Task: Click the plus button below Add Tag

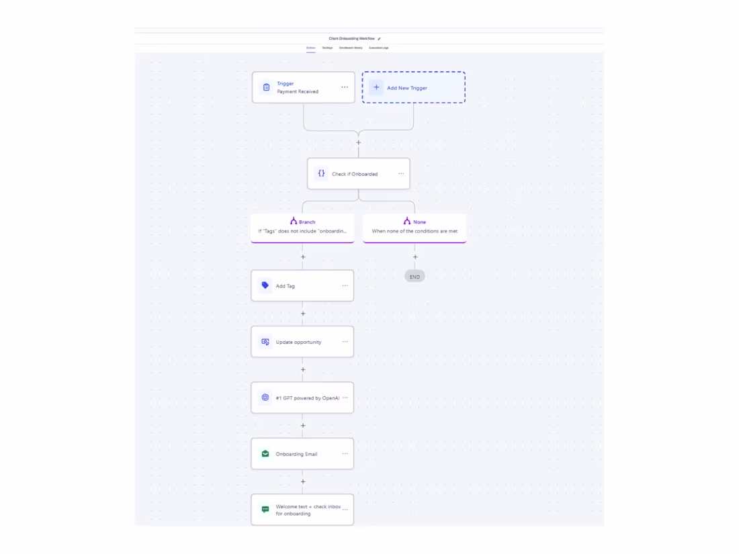Action: 302,313
